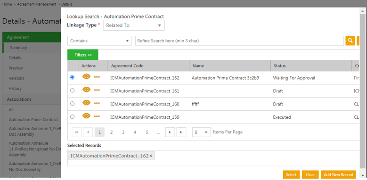Click the orange search magnifier button
Screen dimensions: 367x180
click(350, 41)
